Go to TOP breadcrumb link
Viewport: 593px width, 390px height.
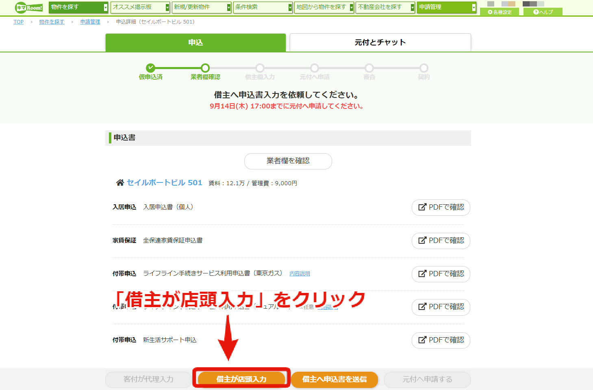(19, 22)
